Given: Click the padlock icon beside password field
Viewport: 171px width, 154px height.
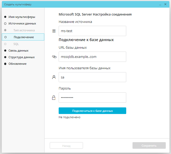Looking at the screenshot, I should point(54,98).
